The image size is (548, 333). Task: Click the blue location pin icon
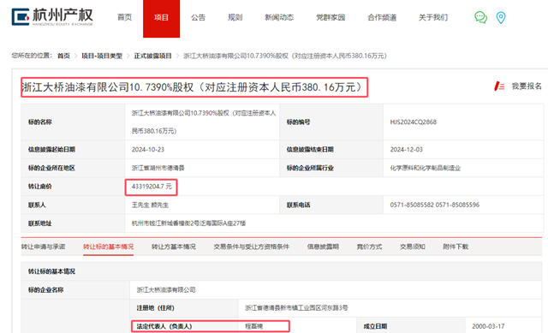(x=501, y=17)
